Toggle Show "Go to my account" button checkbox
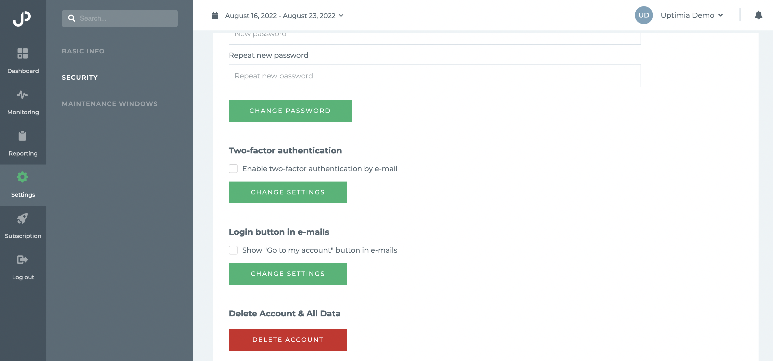773x361 pixels. pyautogui.click(x=233, y=250)
